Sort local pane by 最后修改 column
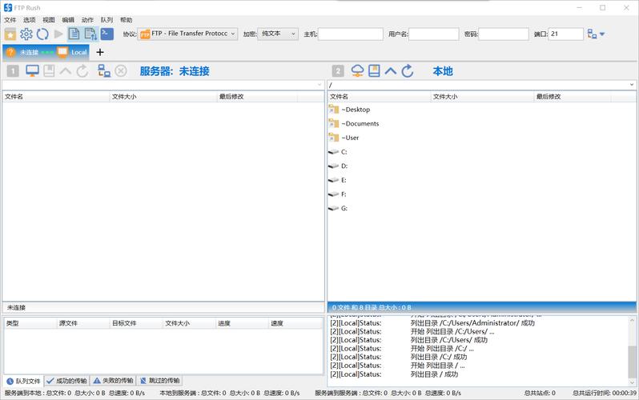Screen dimensions: 639x400 tap(573, 97)
